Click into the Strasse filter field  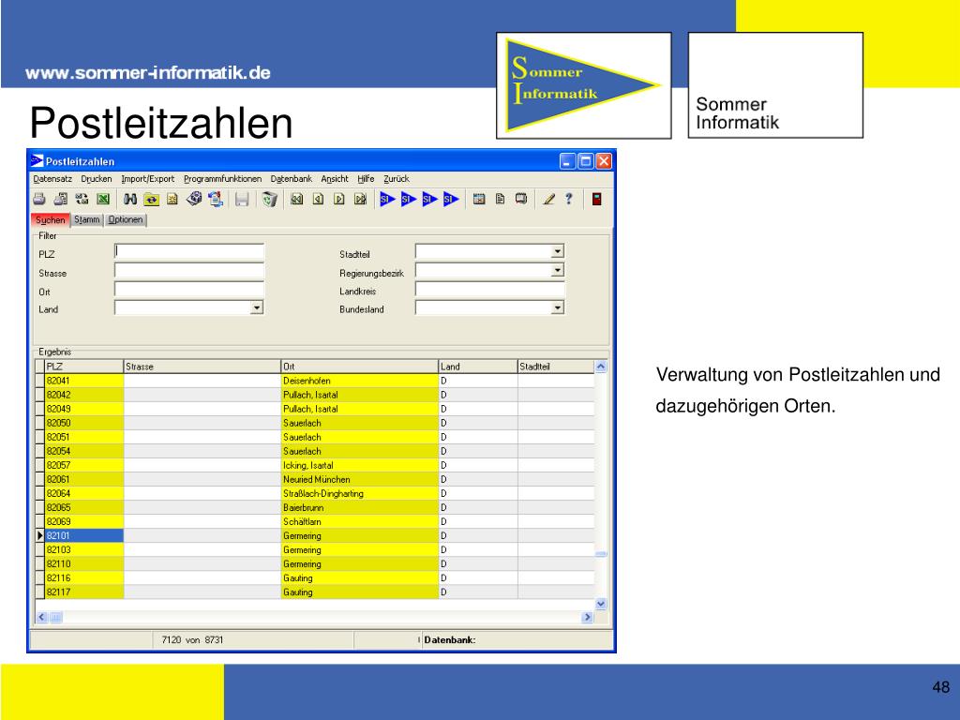(x=189, y=271)
